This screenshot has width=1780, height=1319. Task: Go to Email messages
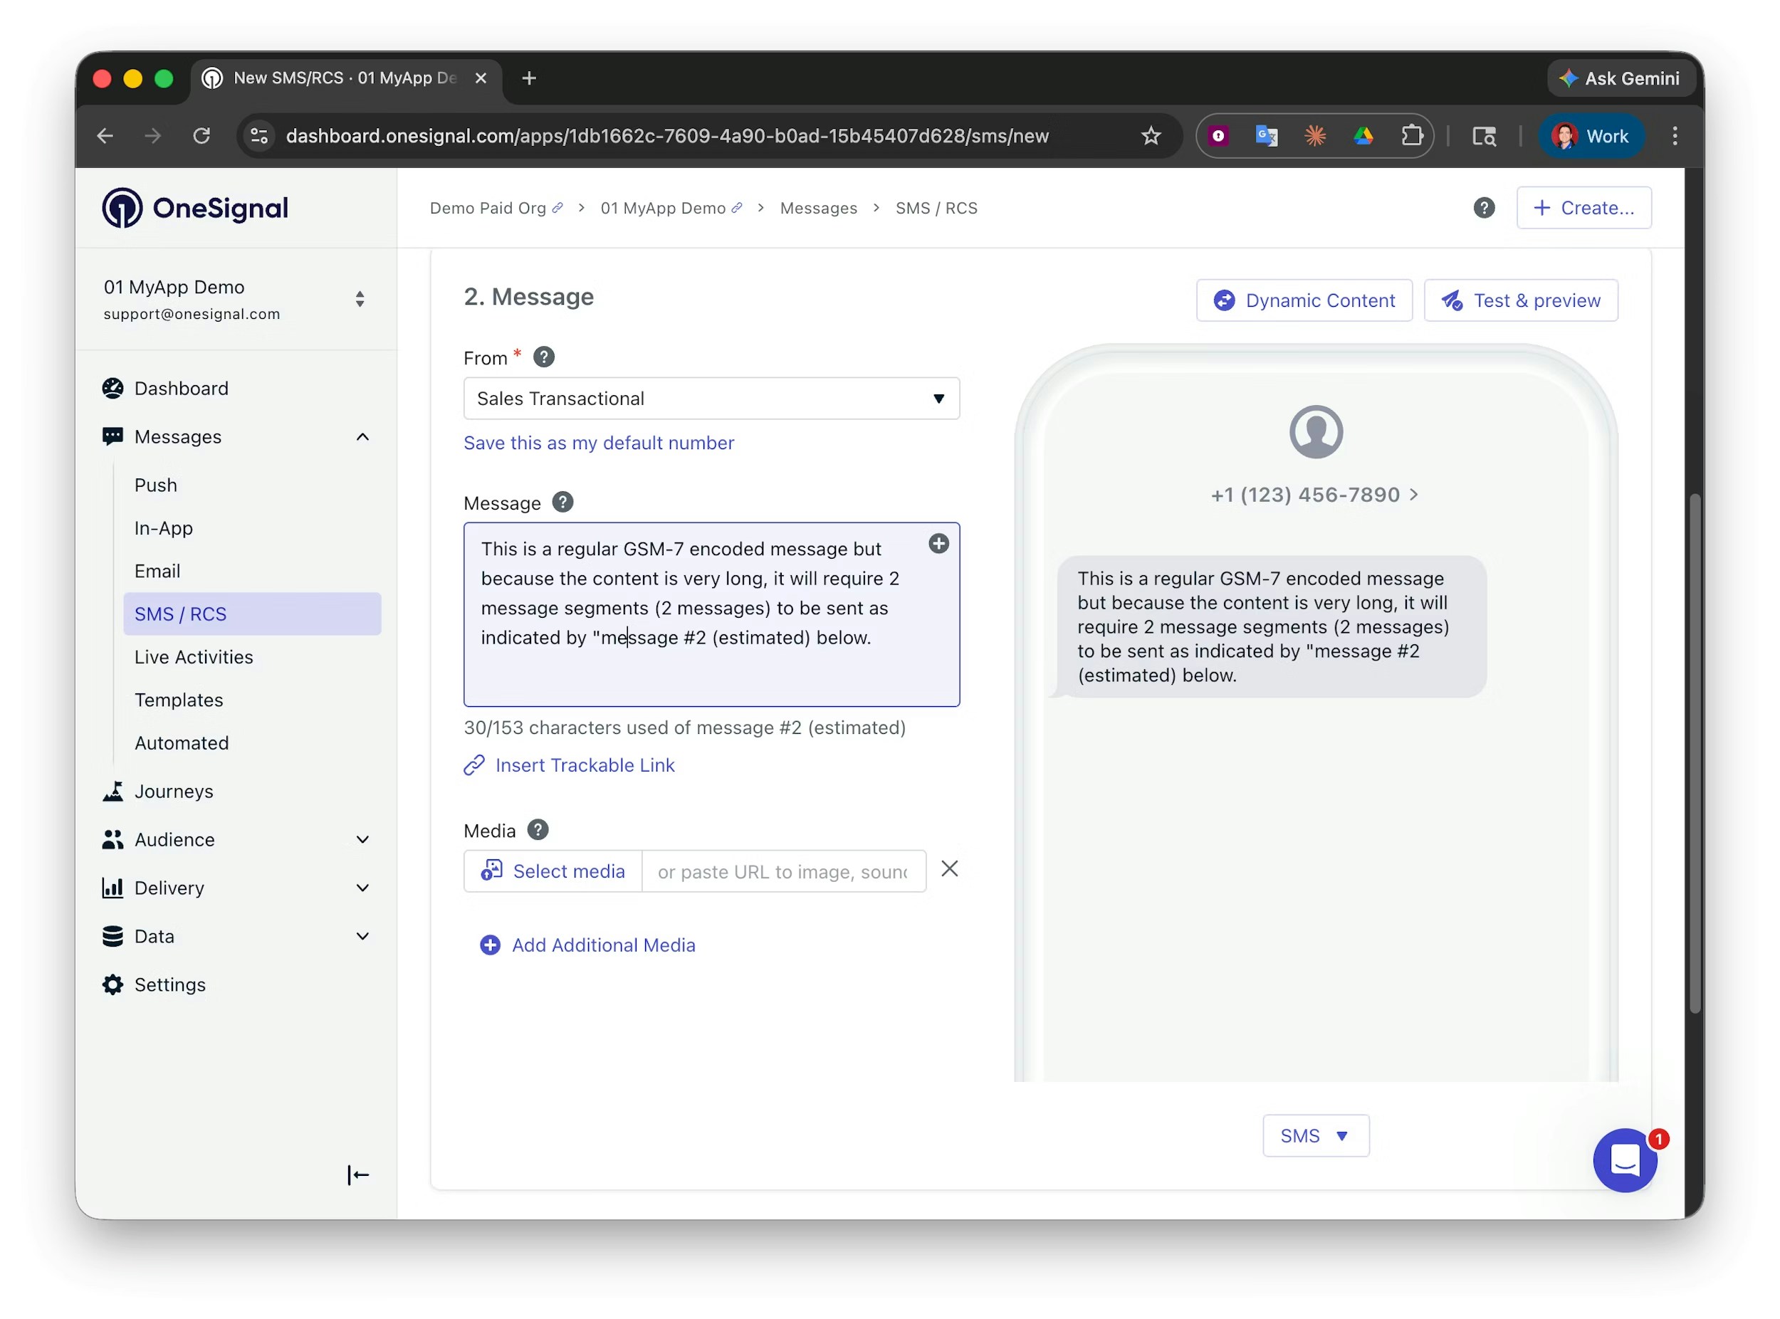pos(157,572)
